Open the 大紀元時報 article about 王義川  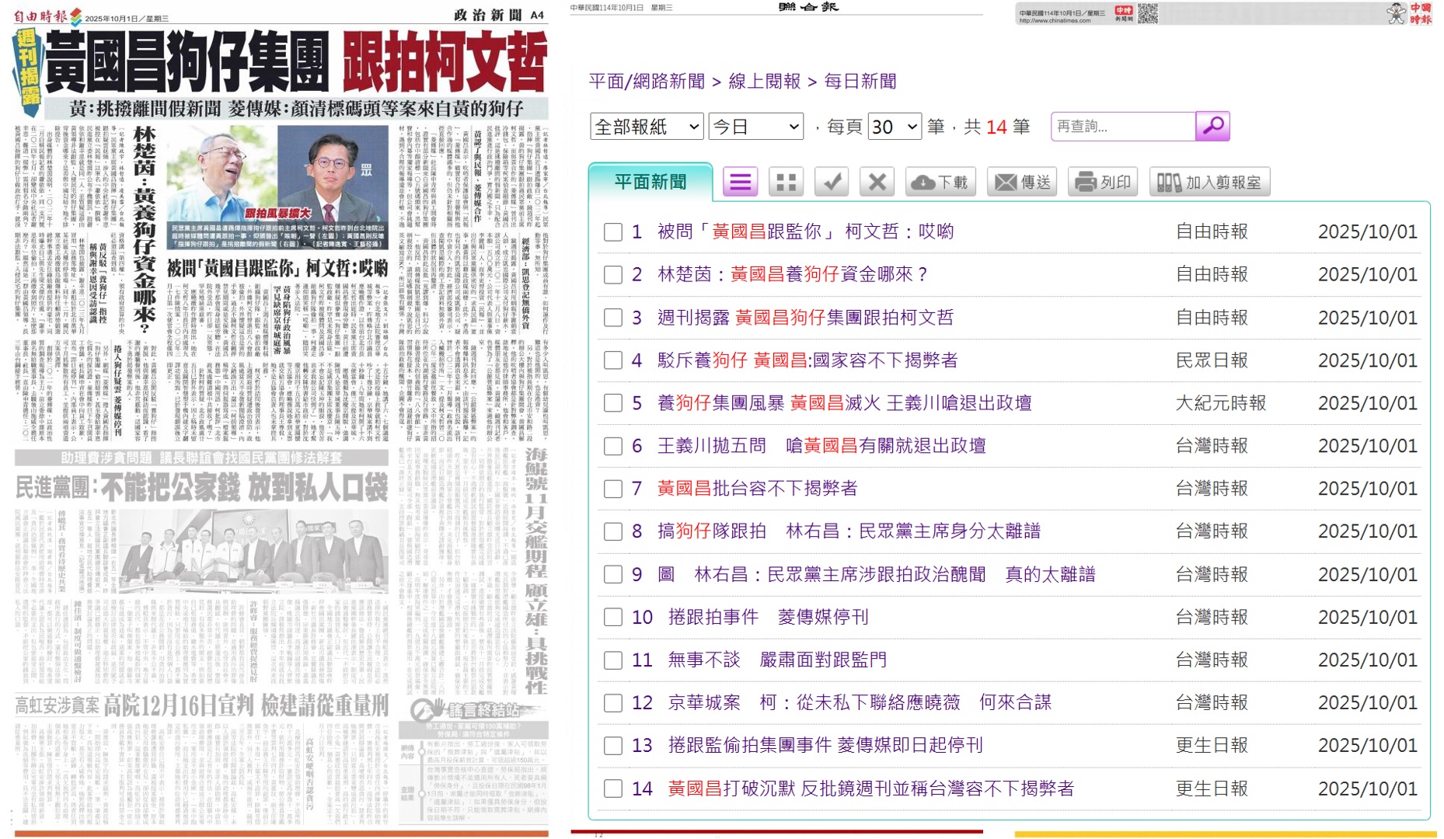click(x=845, y=403)
